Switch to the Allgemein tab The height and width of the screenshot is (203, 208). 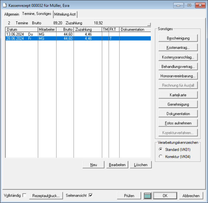(x=12, y=14)
